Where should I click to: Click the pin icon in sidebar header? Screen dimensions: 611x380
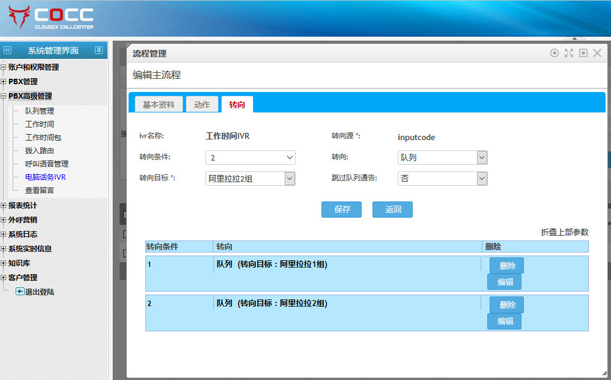click(99, 51)
